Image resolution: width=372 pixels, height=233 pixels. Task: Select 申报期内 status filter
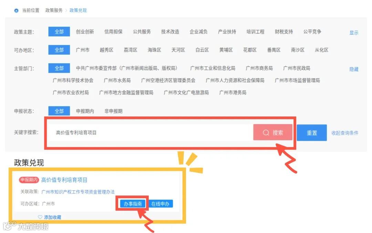pyautogui.click(x=85, y=111)
